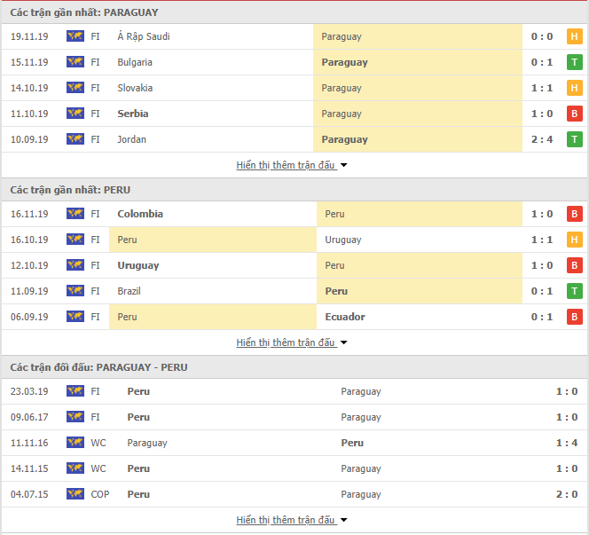The height and width of the screenshot is (535, 589).
Task: Click the highlighted Peru cell in 06.09.19 row
Action: 213,317
